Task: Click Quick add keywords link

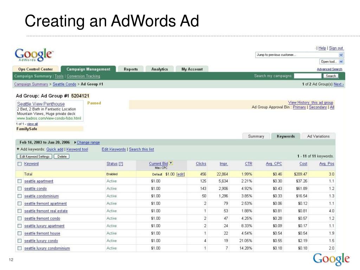Action: pos(54,149)
